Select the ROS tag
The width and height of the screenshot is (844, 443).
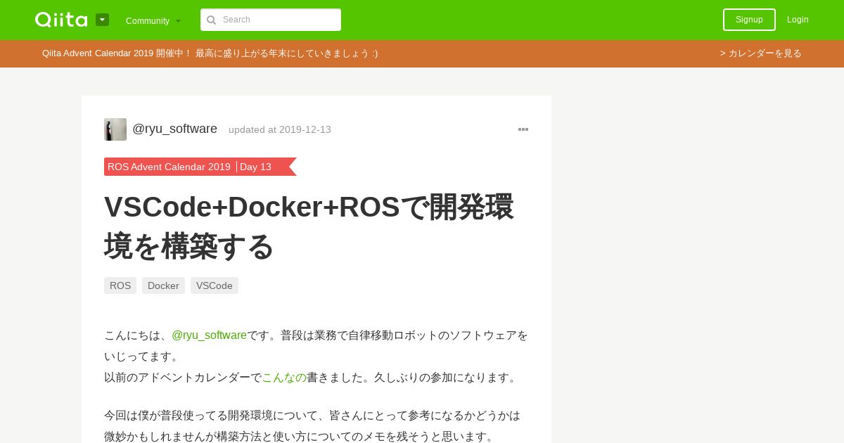(x=120, y=285)
